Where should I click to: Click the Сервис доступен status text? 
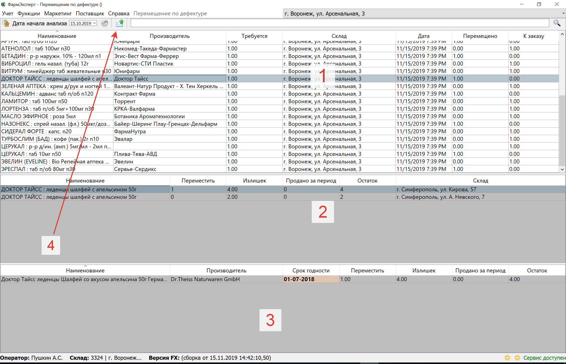[544, 358]
